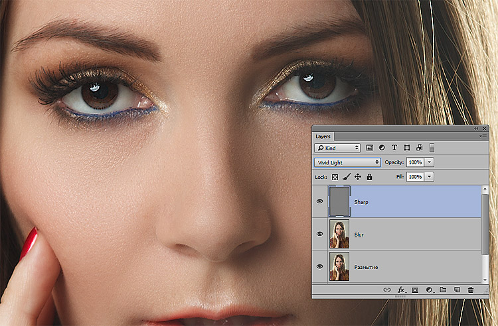Lock position move icon
Image resolution: width=498 pixels, height=326 pixels.
pos(358,177)
